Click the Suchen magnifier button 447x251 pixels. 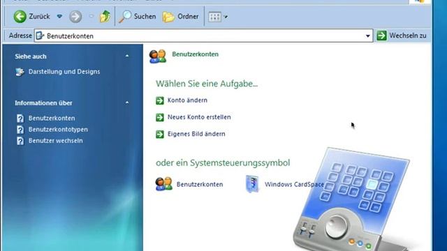tap(137, 17)
